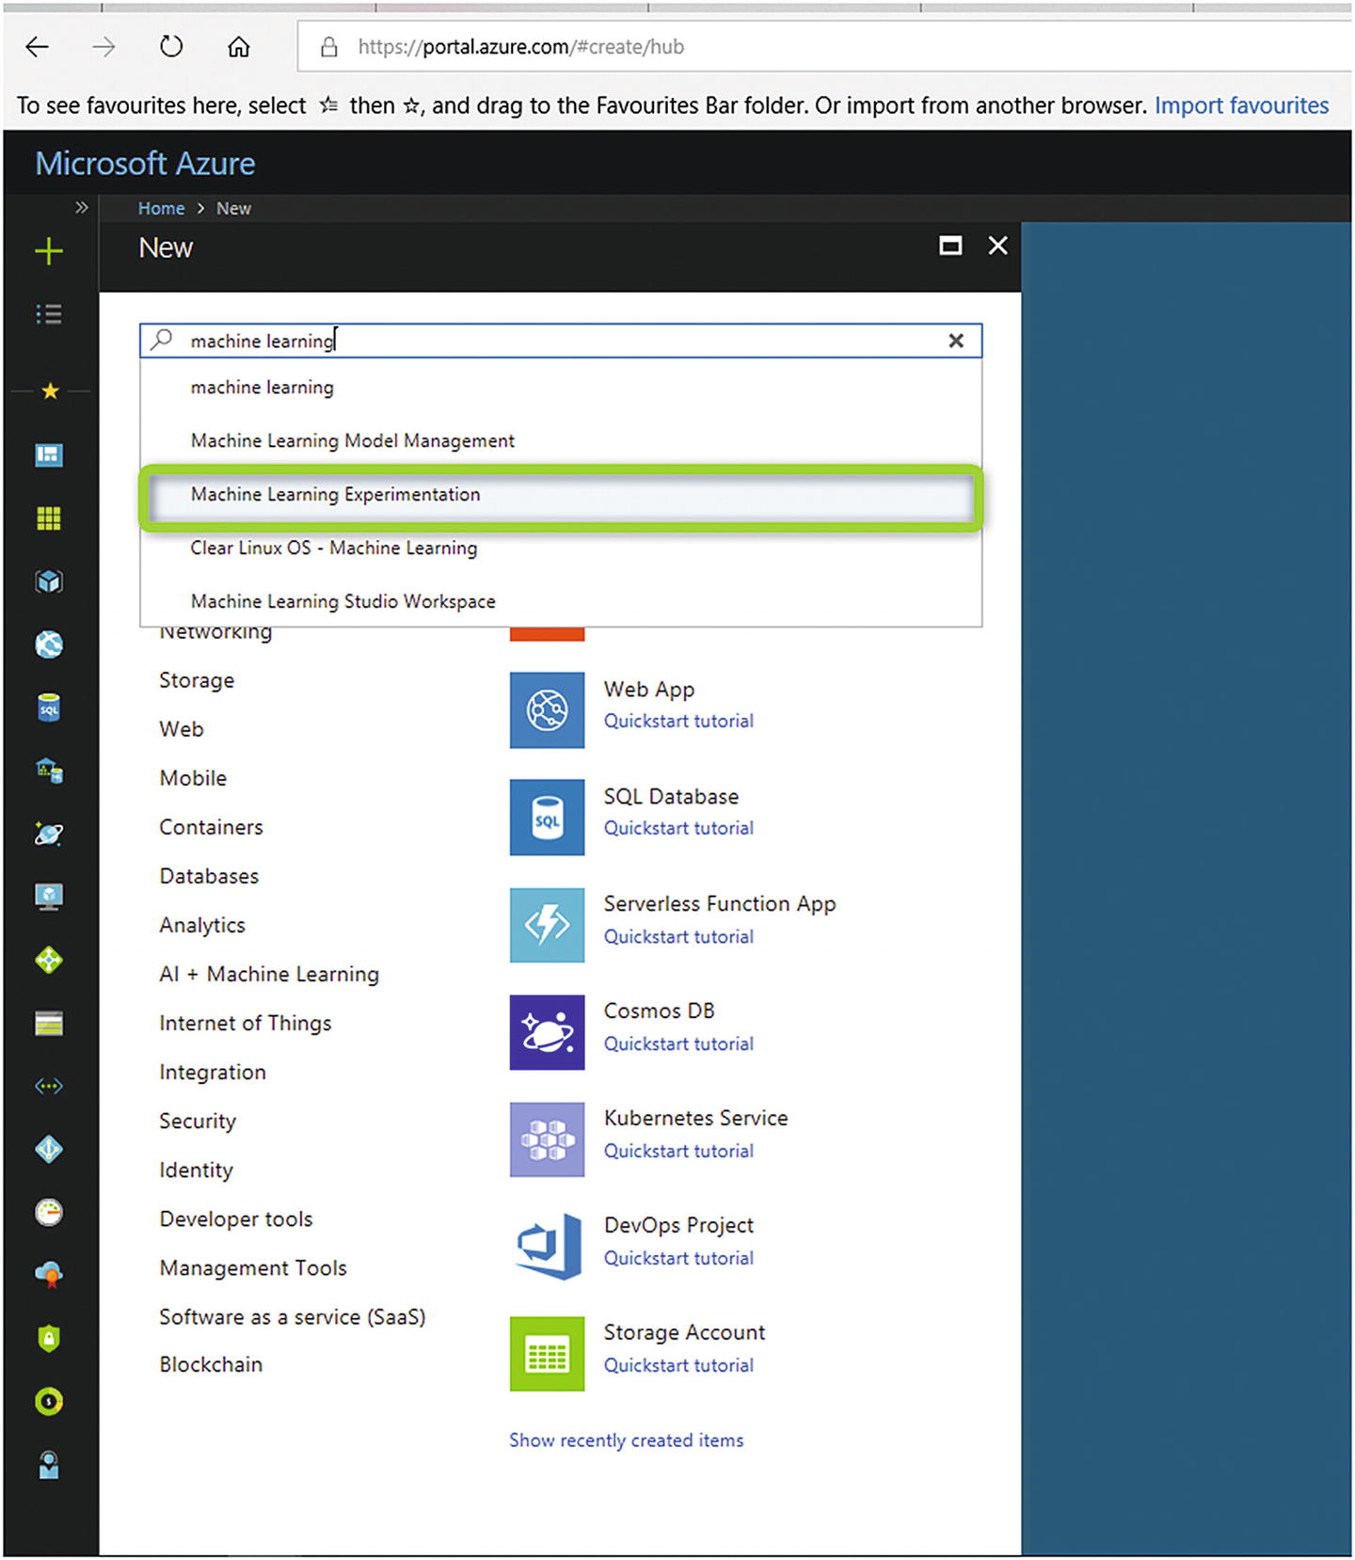The height and width of the screenshot is (1560, 1355).
Task: Open Monitor gauge icon in sidebar
Action: pos(49,1213)
